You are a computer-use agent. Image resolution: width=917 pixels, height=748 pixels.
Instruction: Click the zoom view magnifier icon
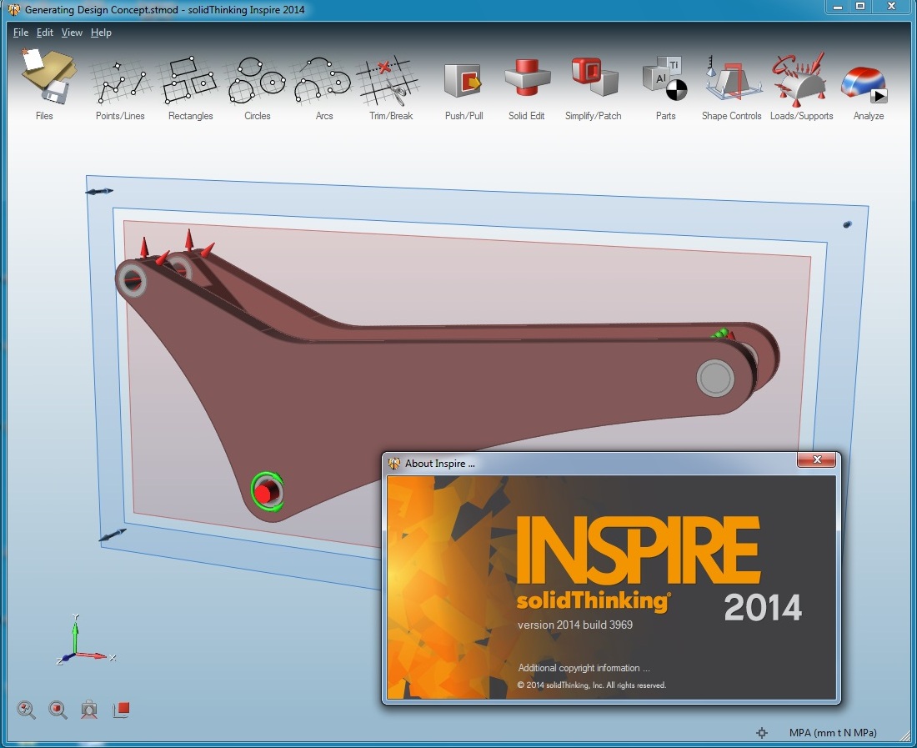tap(27, 710)
